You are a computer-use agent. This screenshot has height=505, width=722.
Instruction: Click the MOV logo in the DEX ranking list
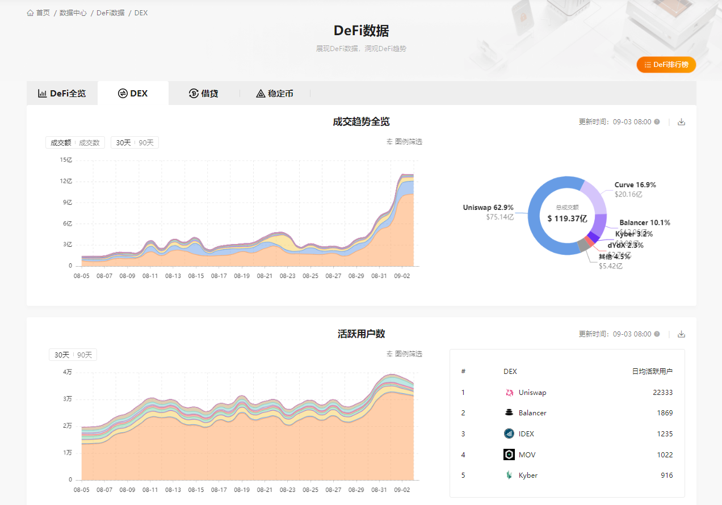pos(509,454)
